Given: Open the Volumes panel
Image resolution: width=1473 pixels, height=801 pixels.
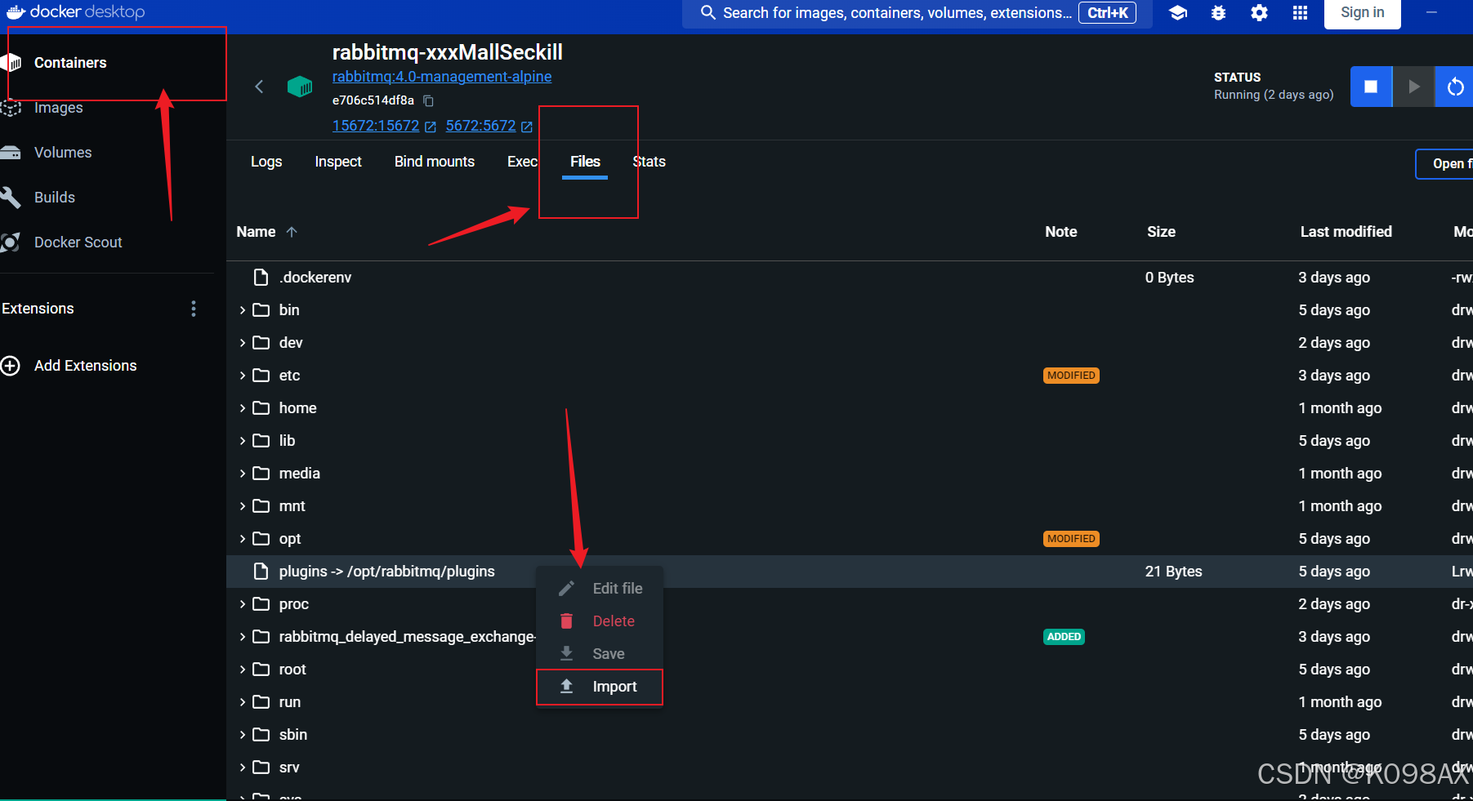Looking at the screenshot, I should point(63,152).
